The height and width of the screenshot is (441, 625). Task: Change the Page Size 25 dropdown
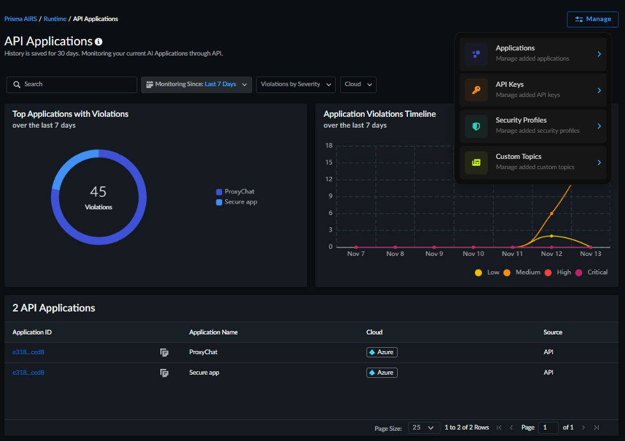tap(424, 428)
